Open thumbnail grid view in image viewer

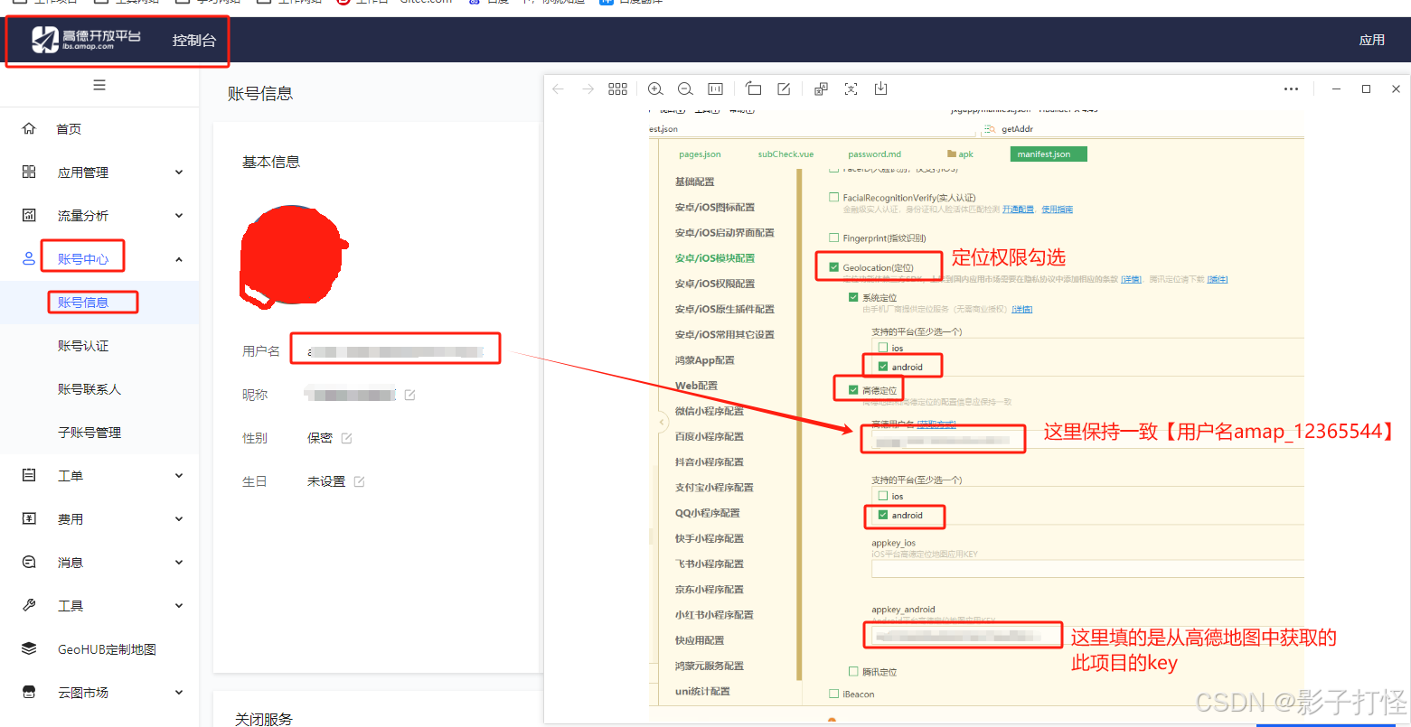pos(617,89)
